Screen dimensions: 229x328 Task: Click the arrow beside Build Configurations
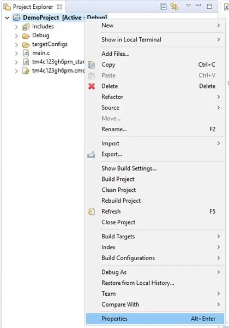pos(218,257)
